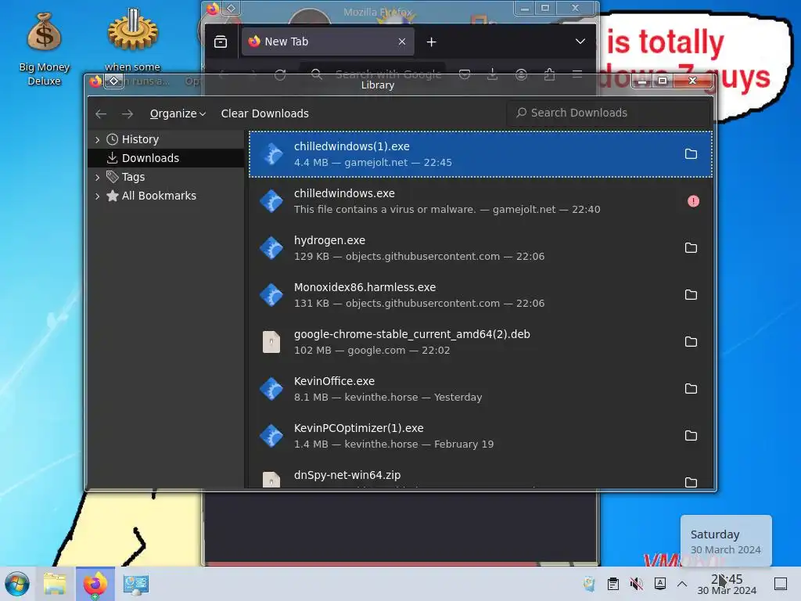Click Clear Downloads button

264,113
